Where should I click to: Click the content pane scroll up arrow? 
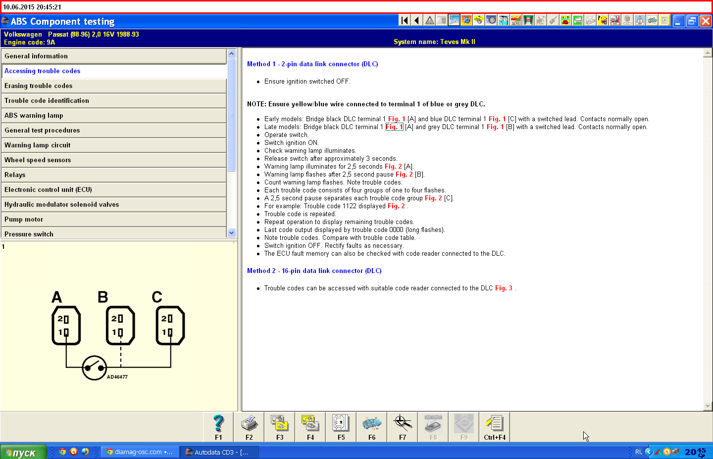point(708,52)
